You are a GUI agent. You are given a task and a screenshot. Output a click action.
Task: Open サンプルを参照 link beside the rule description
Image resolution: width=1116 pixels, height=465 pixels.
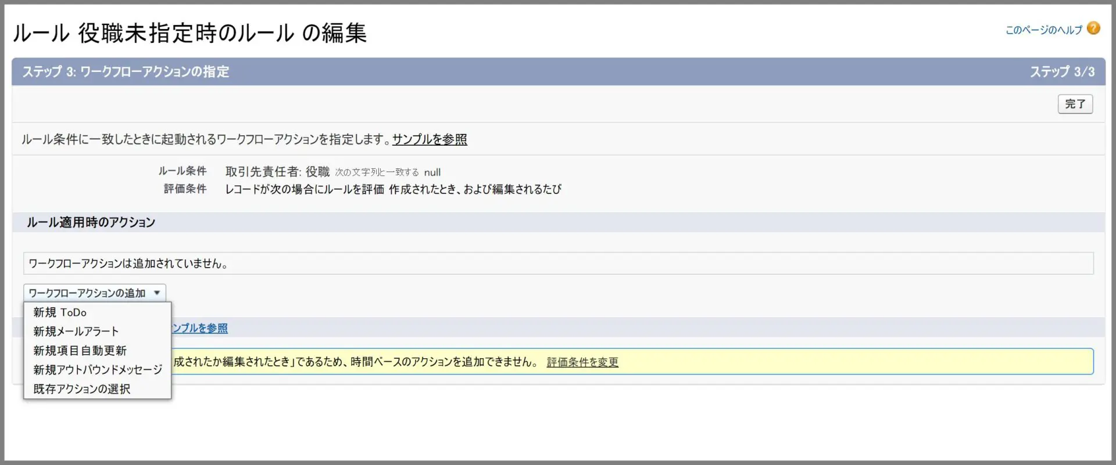430,139
